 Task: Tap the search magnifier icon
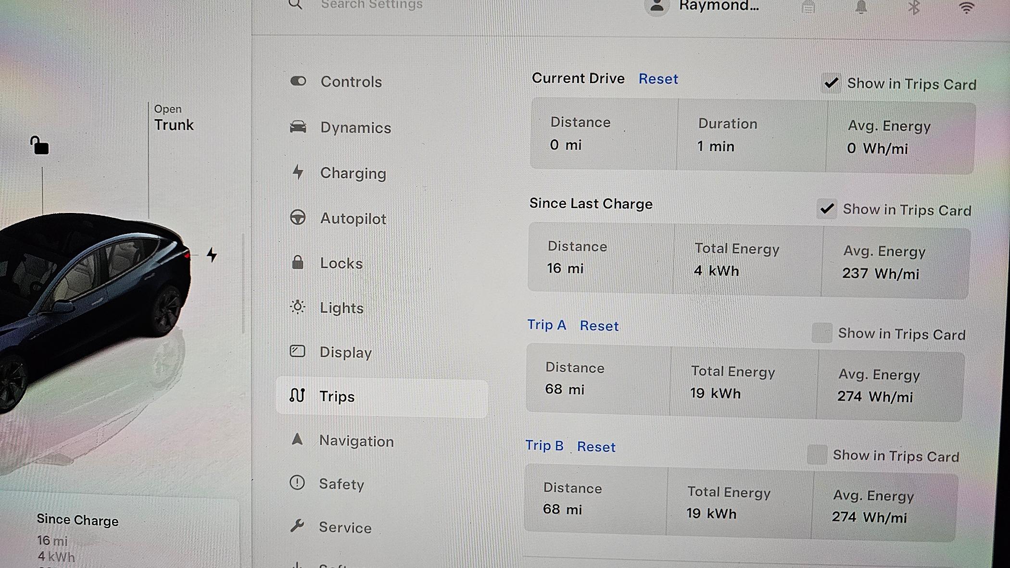[x=295, y=4]
